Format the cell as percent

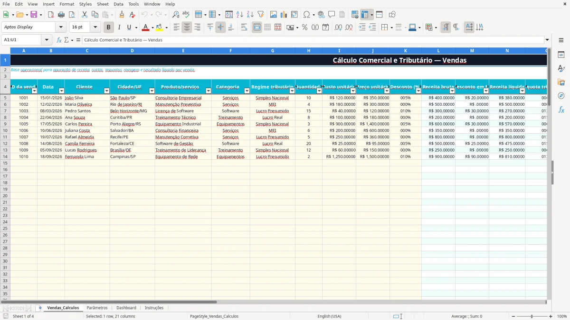point(305,27)
